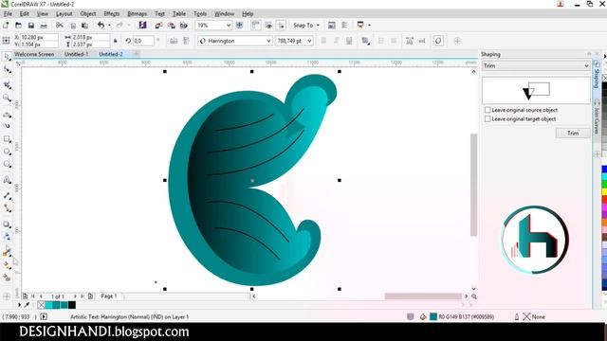
Task: Select the Interactive Fill tool
Action: pyautogui.click(x=7, y=265)
